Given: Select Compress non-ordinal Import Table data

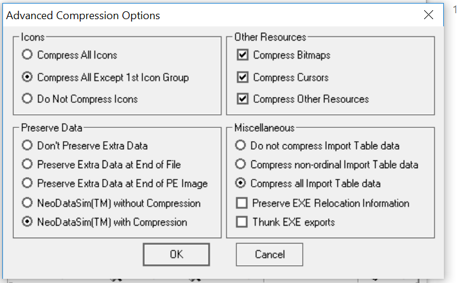Looking at the screenshot, I should point(241,164).
